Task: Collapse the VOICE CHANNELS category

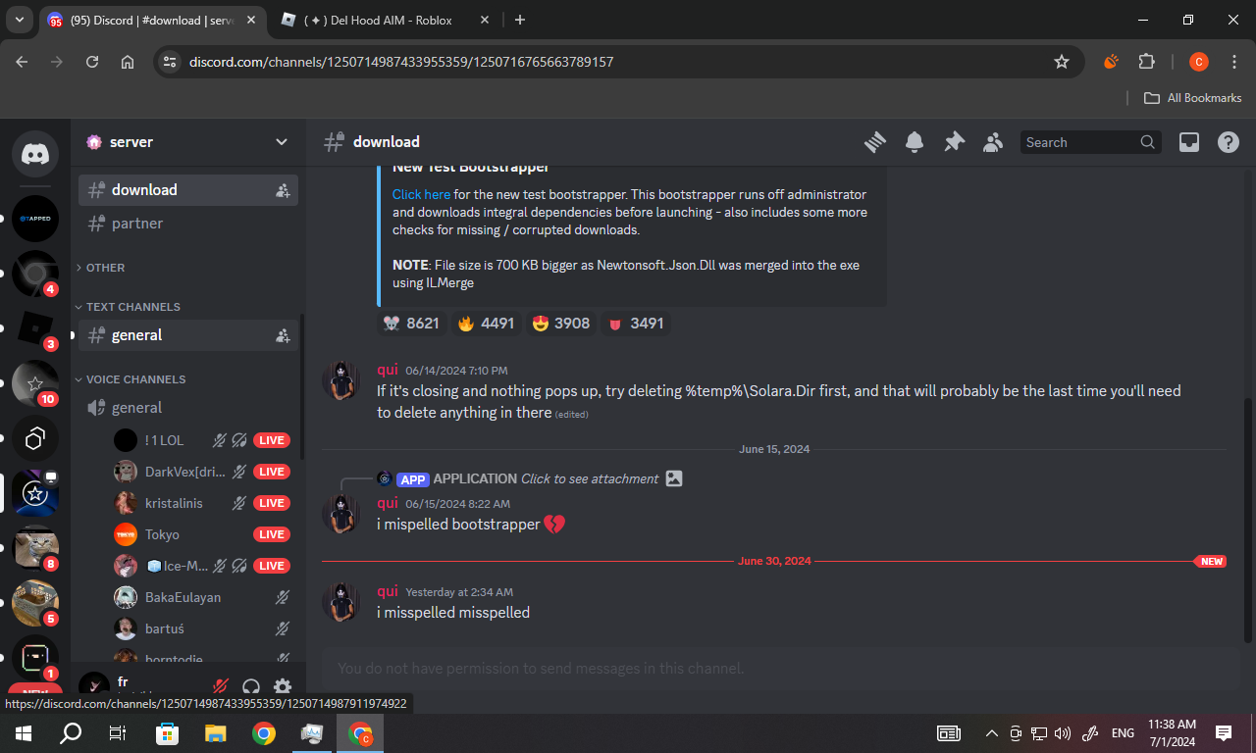Action: (x=135, y=379)
